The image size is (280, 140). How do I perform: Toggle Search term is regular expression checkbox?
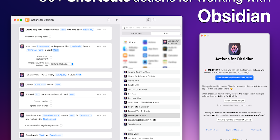coord(61,125)
